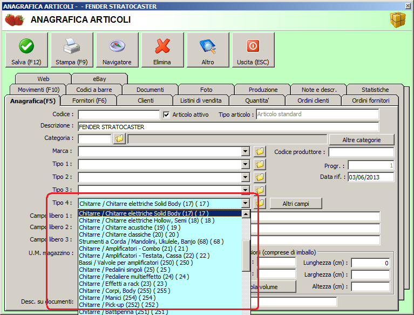This screenshot has width=414, height=315.
Task: Click the dropdown list scrollbar thumb
Action: 246,256
